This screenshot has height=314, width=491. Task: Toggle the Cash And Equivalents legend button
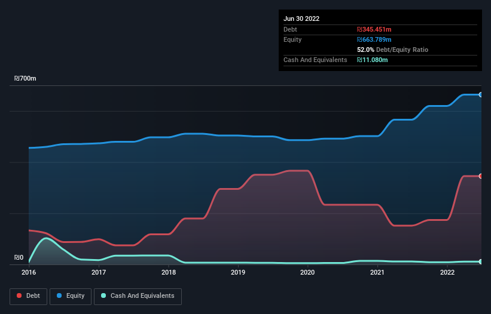[138, 296]
